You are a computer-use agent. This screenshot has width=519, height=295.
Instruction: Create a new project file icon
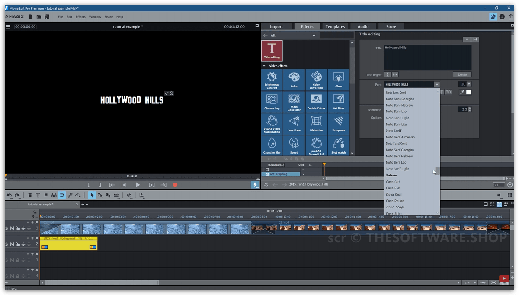point(31,16)
